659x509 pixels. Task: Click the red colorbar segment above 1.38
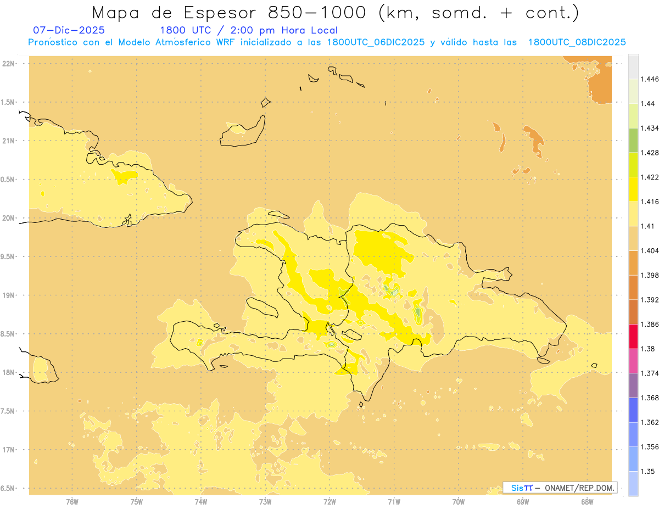tap(633, 336)
